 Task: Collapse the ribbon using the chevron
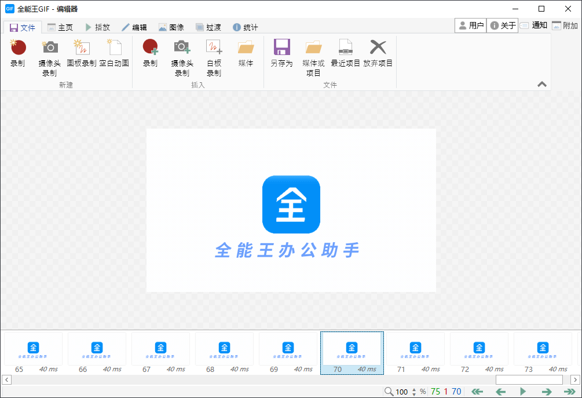coord(542,84)
